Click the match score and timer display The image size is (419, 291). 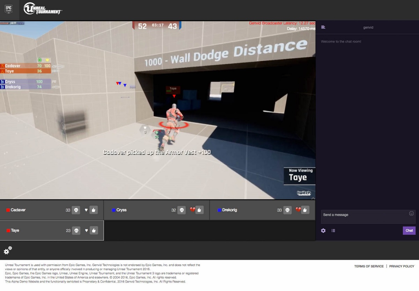pyautogui.click(x=157, y=26)
